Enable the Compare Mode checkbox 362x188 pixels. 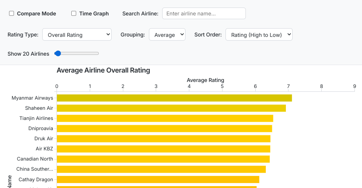[12, 14]
